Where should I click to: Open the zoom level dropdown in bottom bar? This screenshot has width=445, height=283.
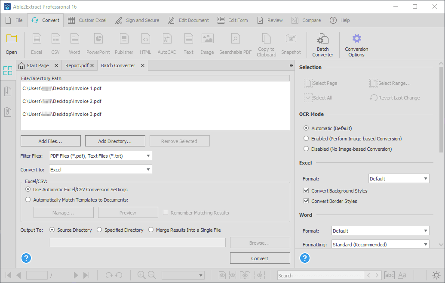[183, 275]
